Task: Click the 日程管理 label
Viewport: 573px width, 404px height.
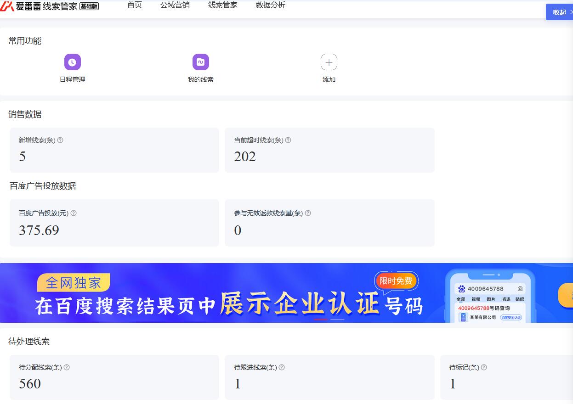Action: 72,79
